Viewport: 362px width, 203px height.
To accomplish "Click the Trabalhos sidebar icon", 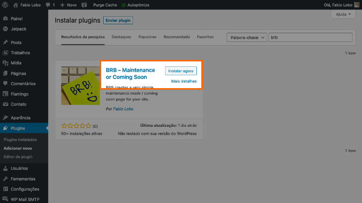I will [x=5, y=53].
